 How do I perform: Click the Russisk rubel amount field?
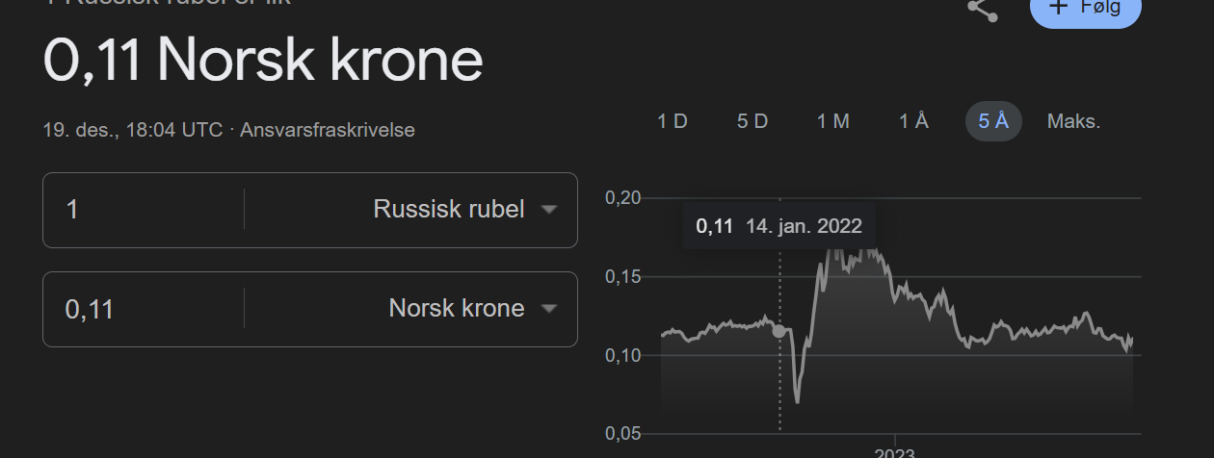tap(145, 210)
